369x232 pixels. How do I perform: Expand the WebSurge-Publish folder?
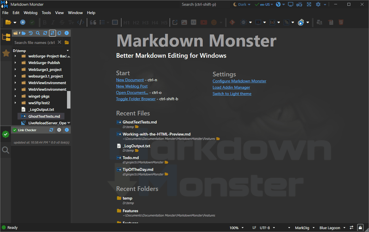click(15, 63)
